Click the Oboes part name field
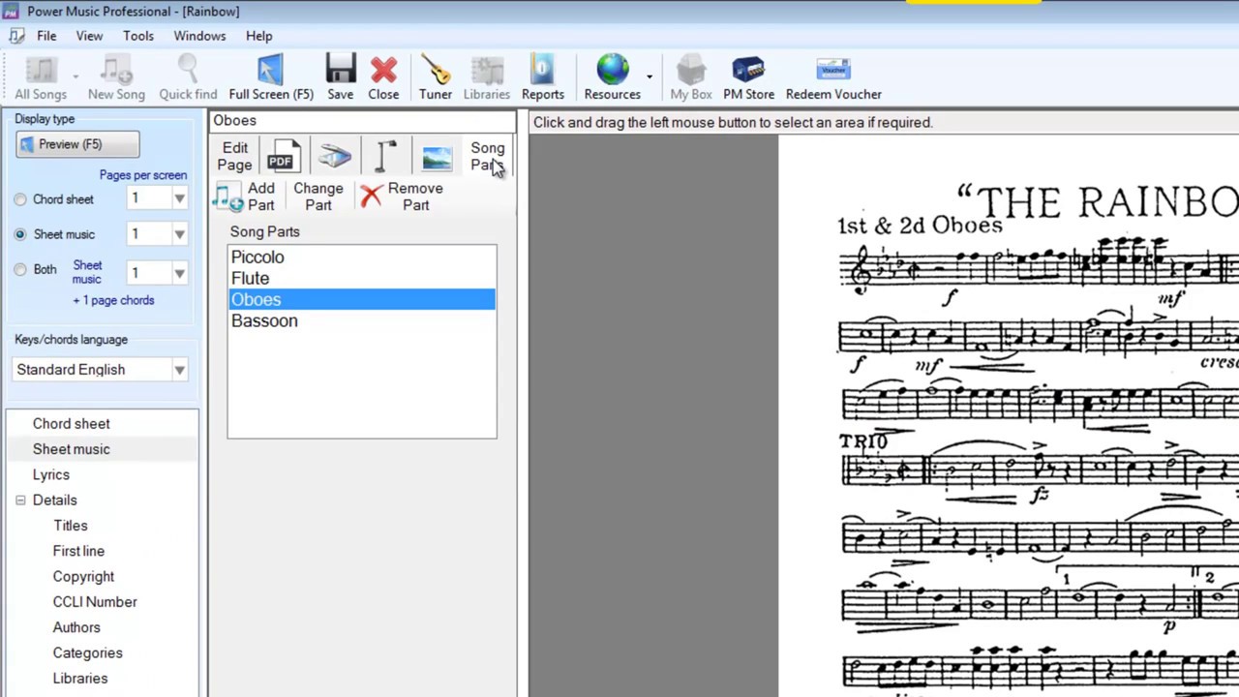Viewport: 1239px width, 697px height. [363, 121]
